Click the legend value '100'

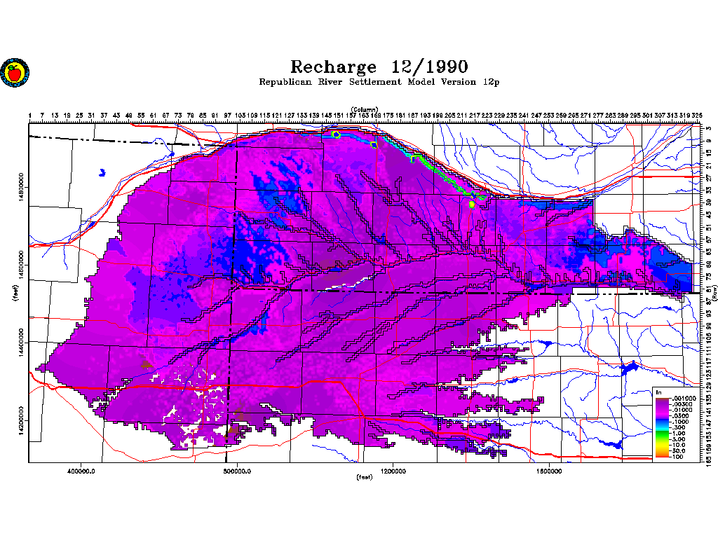tap(678, 457)
